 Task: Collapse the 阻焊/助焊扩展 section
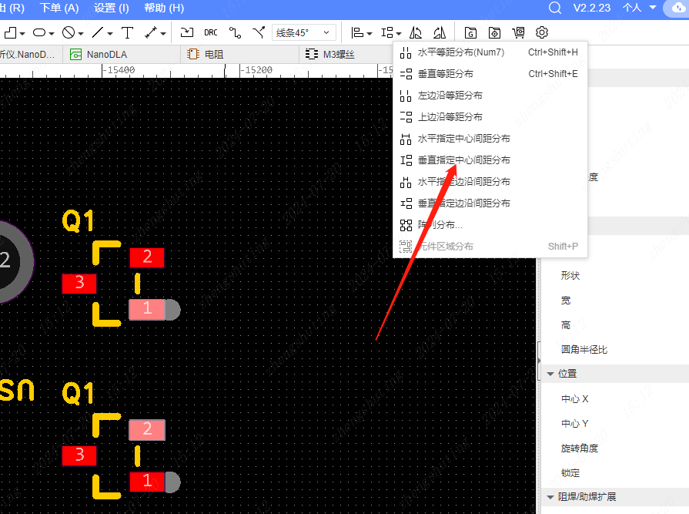click(550, 497)
